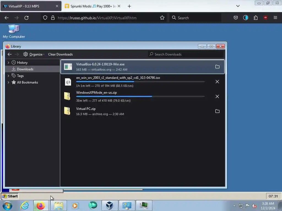The image size is (282, 211).
Task: Open the list all tabs dropdown
Action: (x=238, y=6)
